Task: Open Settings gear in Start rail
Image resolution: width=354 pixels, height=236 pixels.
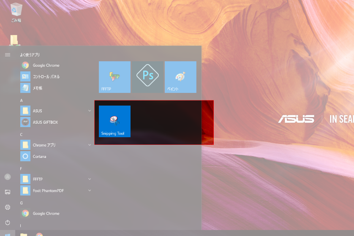Action: tap(8, 207)
